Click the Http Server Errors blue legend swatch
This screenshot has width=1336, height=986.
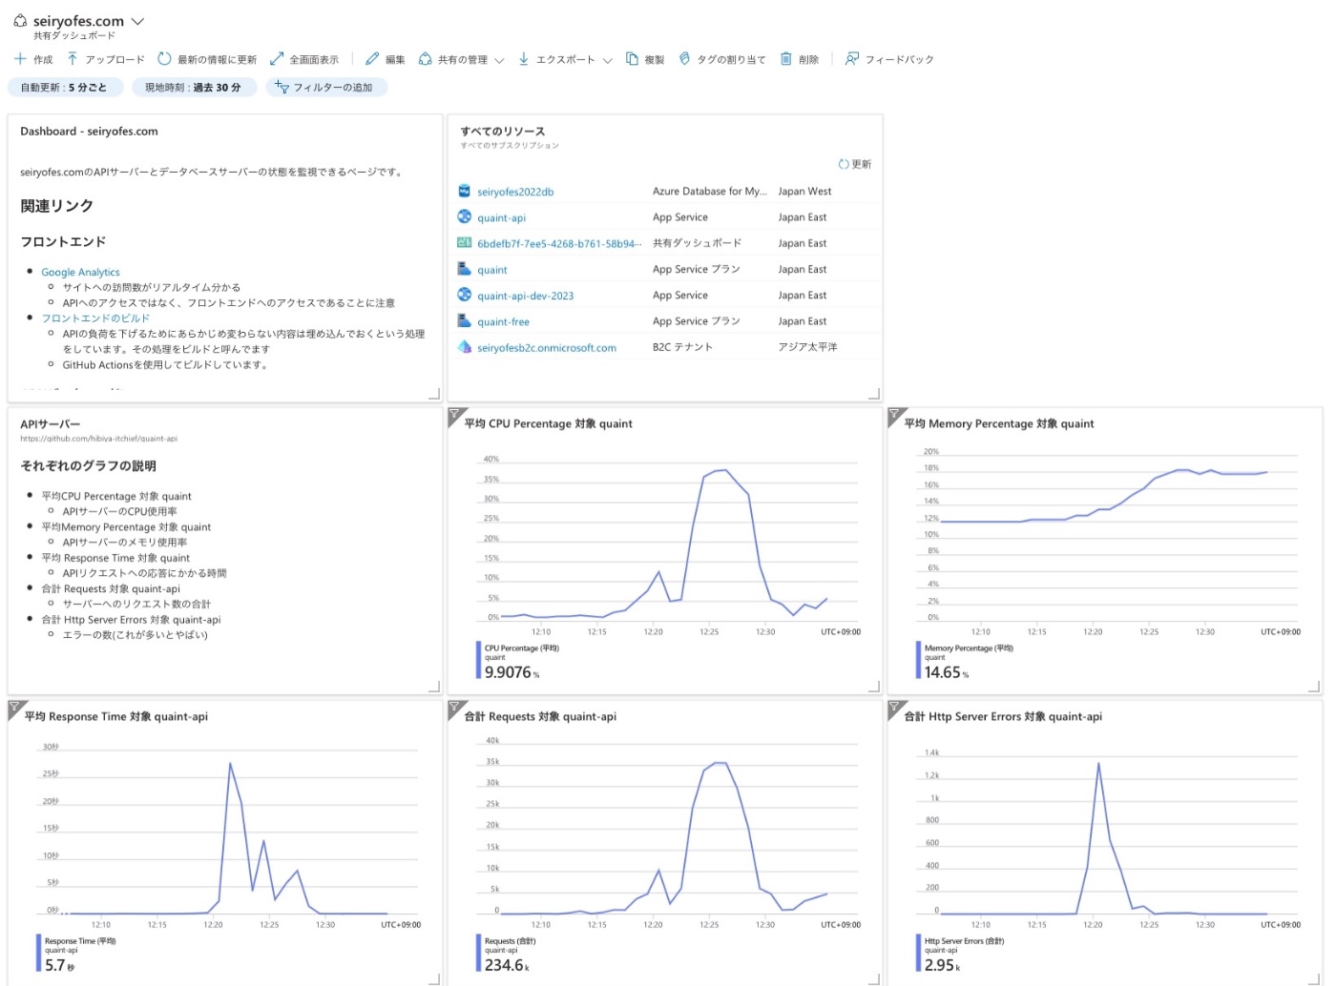pos(918,953)
